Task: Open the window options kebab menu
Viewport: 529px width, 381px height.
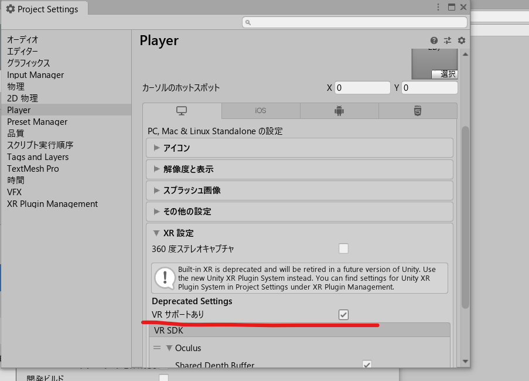Action: pyautogui.click(x=438, y=7)
